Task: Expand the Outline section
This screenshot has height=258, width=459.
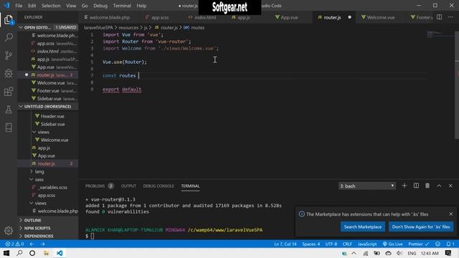Action: click(48, 220)
